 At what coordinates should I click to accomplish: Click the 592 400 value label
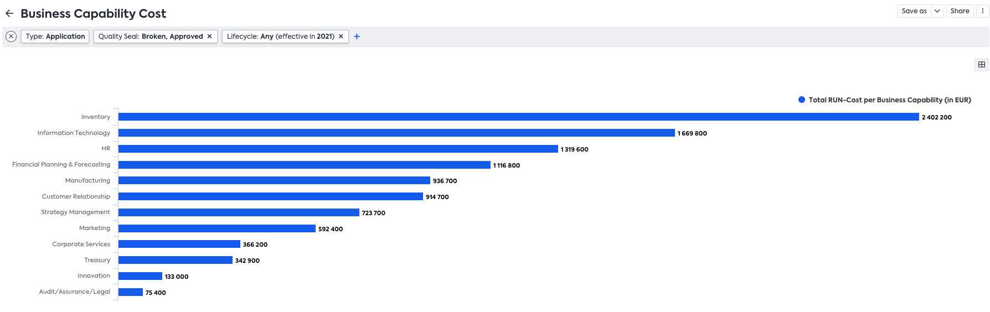pyautogui.click(x=331, y=229)
